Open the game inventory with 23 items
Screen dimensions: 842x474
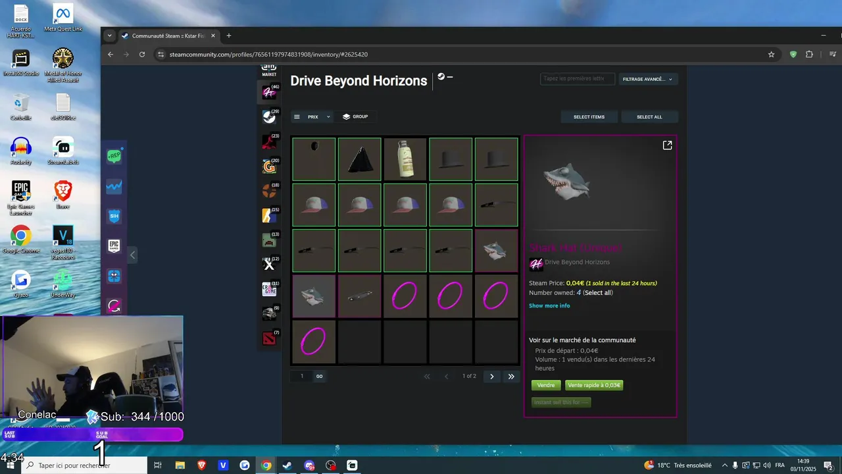(x=269, y=141)
